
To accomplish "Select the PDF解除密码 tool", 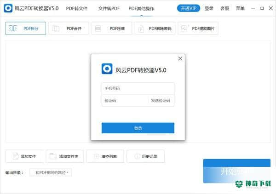I will pyautogui.click(x=155, y=29).
